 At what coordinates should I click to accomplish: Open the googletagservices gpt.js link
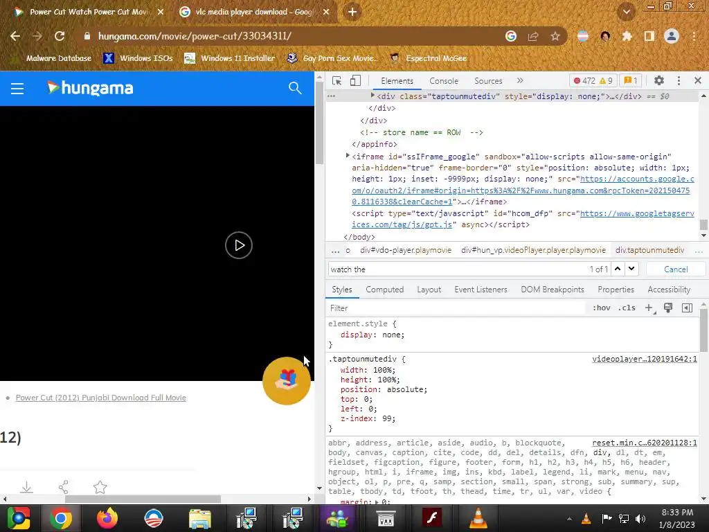click(523, 219)
